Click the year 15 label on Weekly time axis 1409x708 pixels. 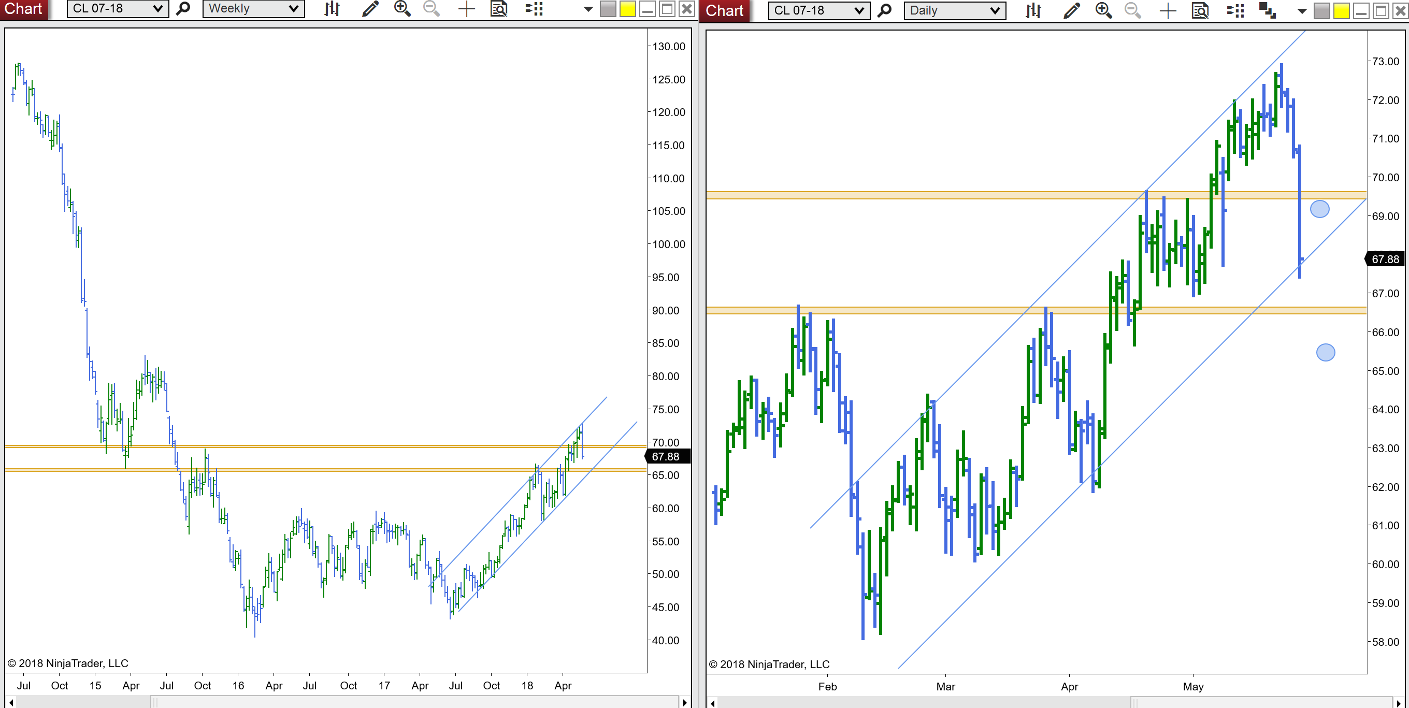click(95, 686)
